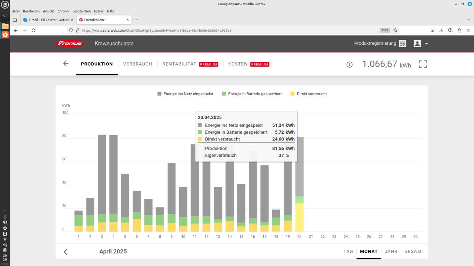Open the list all tabs dropdown
The height and width of the screenshot is (266, 474).
coord(469,20)
